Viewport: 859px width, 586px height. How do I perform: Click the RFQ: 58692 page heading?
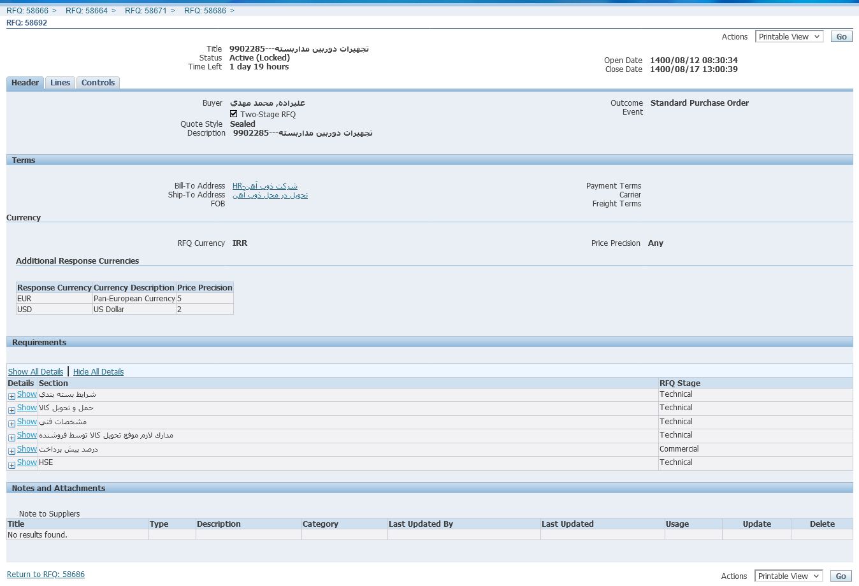pos(27,23)
